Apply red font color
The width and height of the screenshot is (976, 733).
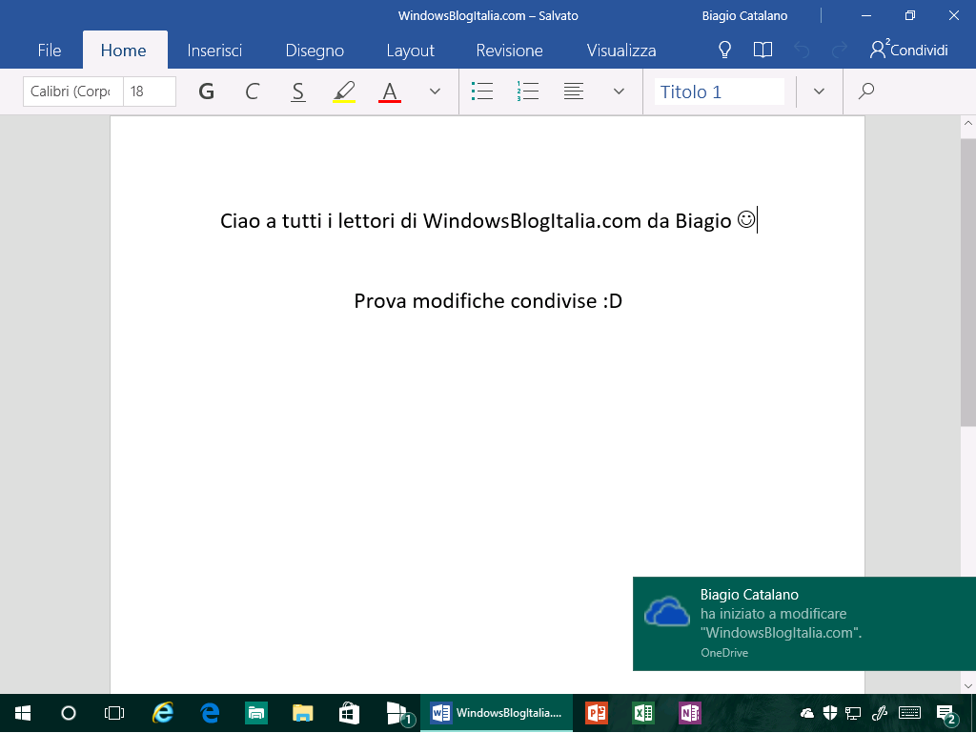[390, 92]
